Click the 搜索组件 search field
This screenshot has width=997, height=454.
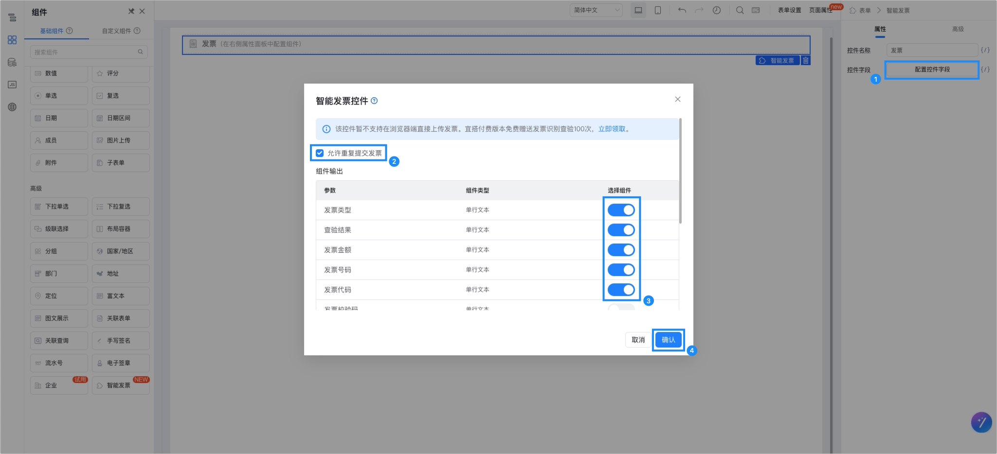click(89, 52)
